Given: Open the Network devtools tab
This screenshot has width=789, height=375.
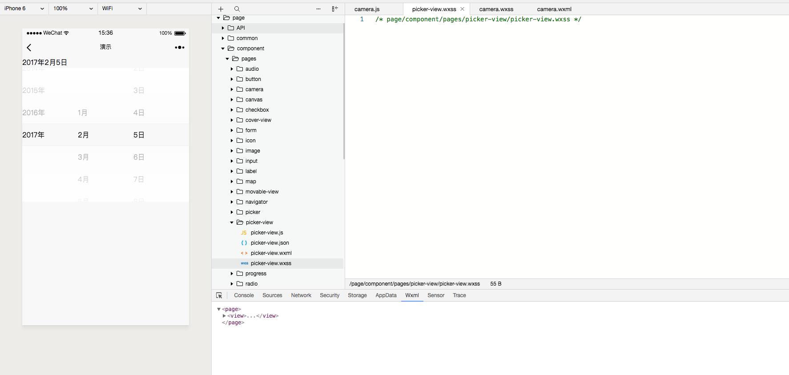Looking at the screenshot, I should click(301, 295).
